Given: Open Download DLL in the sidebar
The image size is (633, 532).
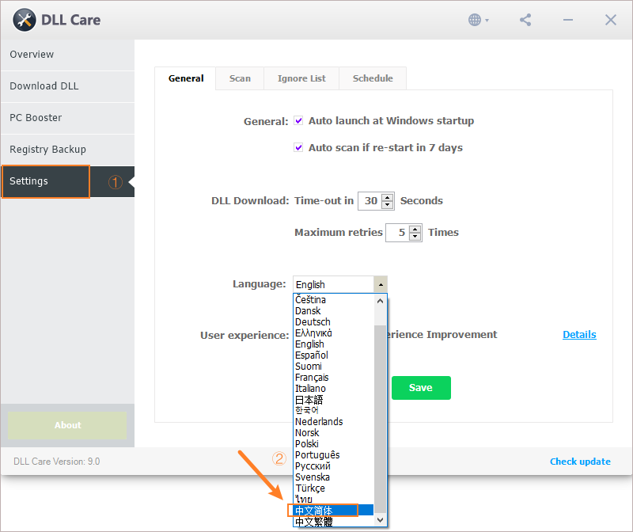Looking at the screenshot, I should 67,86.
